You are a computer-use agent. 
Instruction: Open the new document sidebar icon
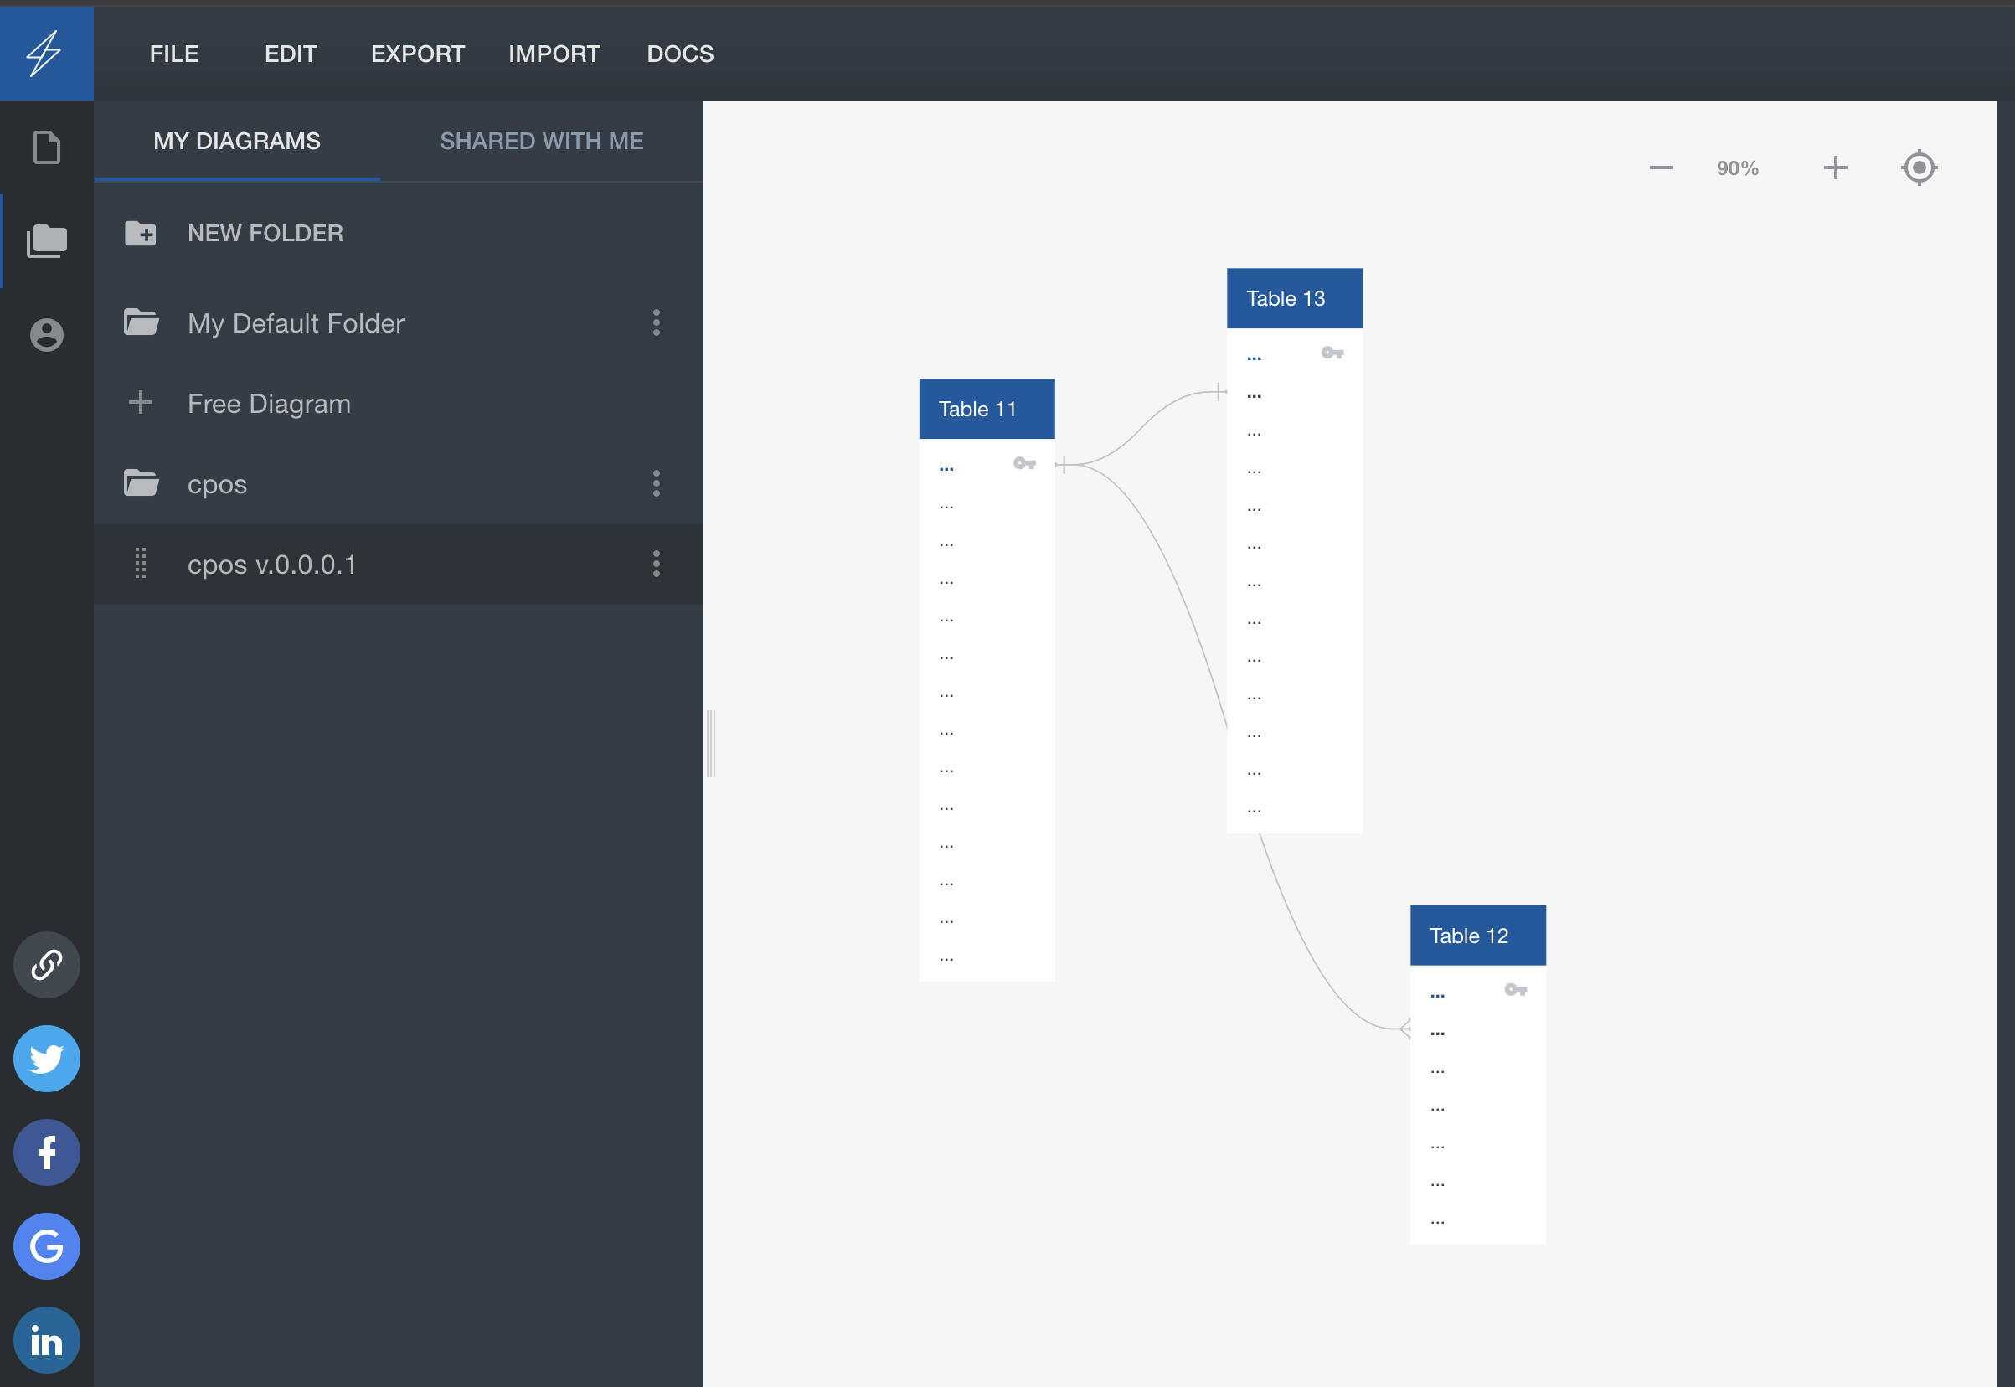[47, 147]
